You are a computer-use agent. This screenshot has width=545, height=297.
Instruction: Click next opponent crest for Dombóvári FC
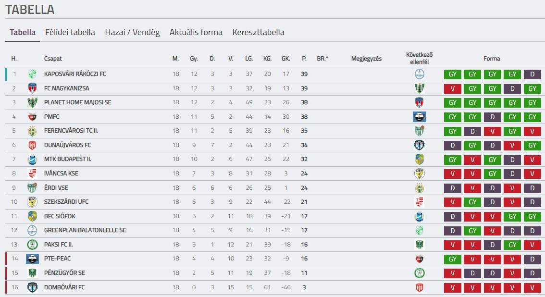(x=419, y=287)
